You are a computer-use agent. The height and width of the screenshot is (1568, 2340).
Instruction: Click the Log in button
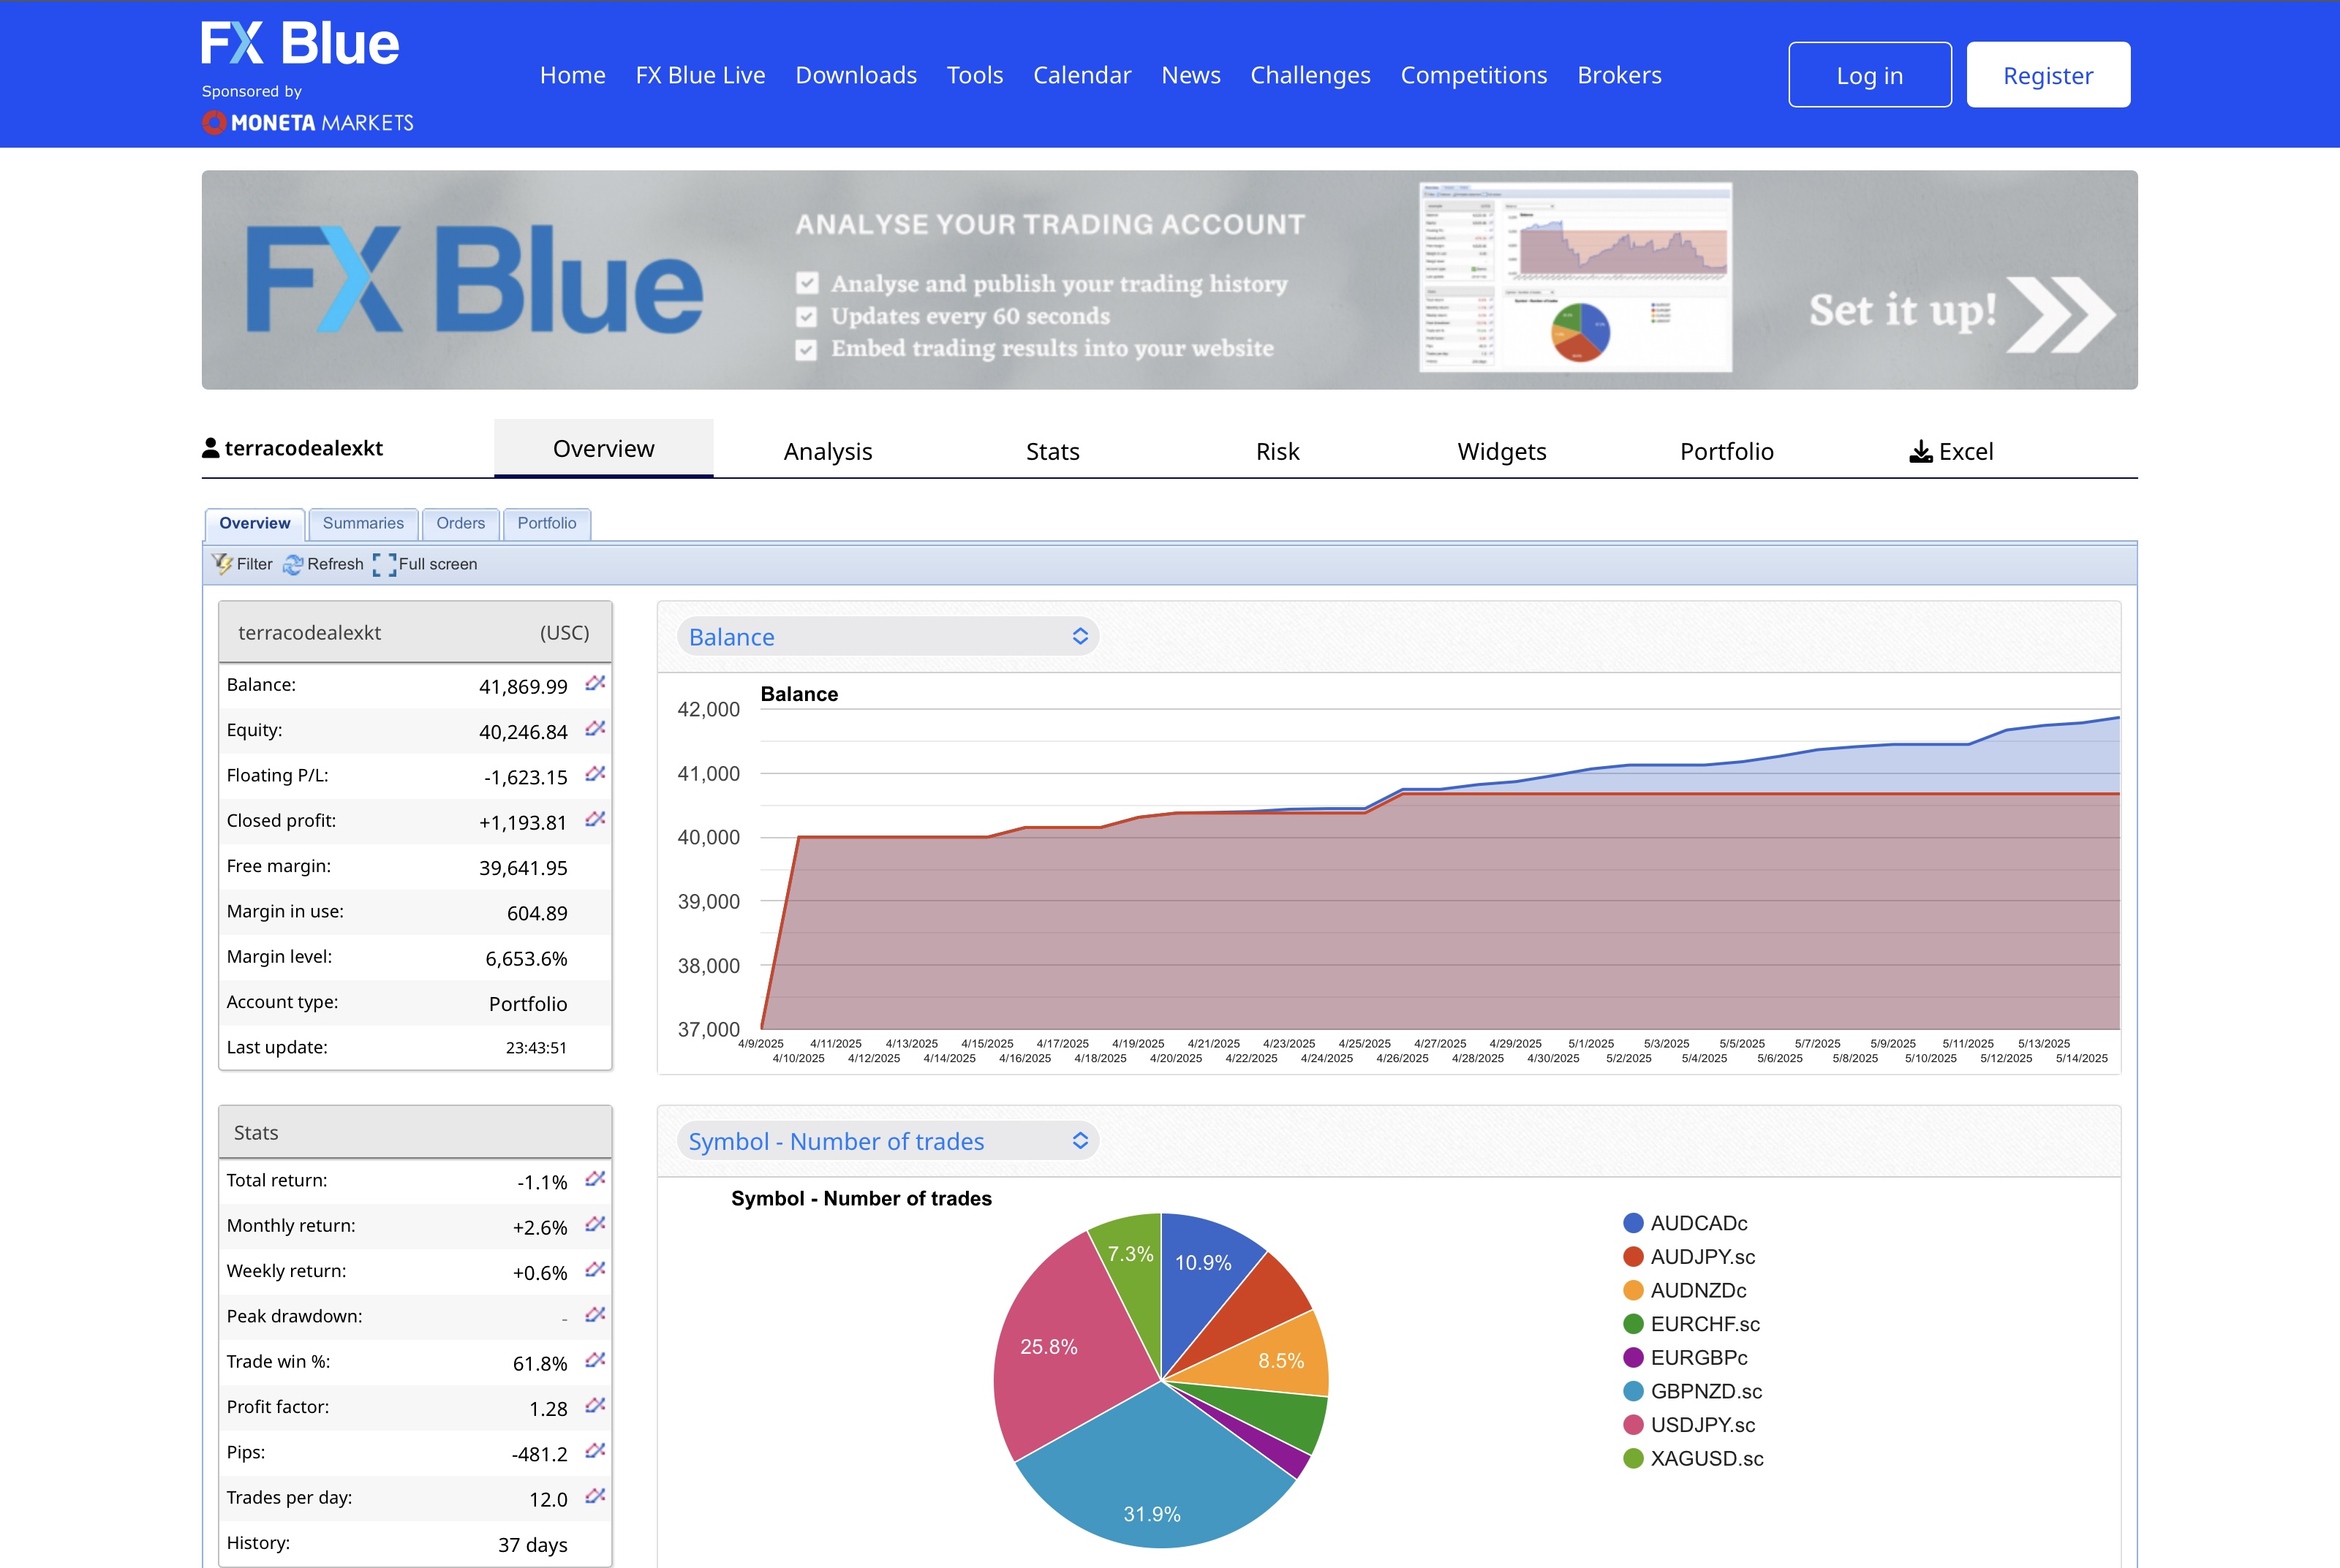point(1870,75)
